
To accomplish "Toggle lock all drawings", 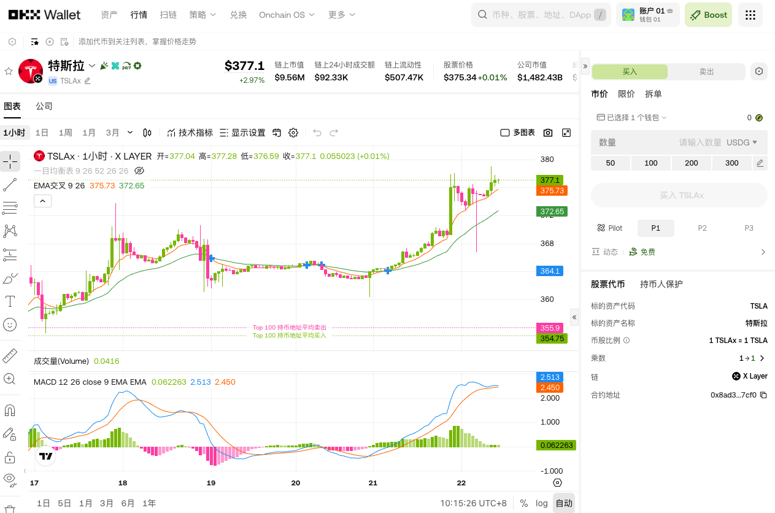I will point(10,457).
